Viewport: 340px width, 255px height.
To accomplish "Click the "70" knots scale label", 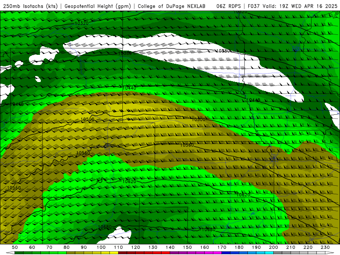I will pyautogui.click(x=49, y=247).
